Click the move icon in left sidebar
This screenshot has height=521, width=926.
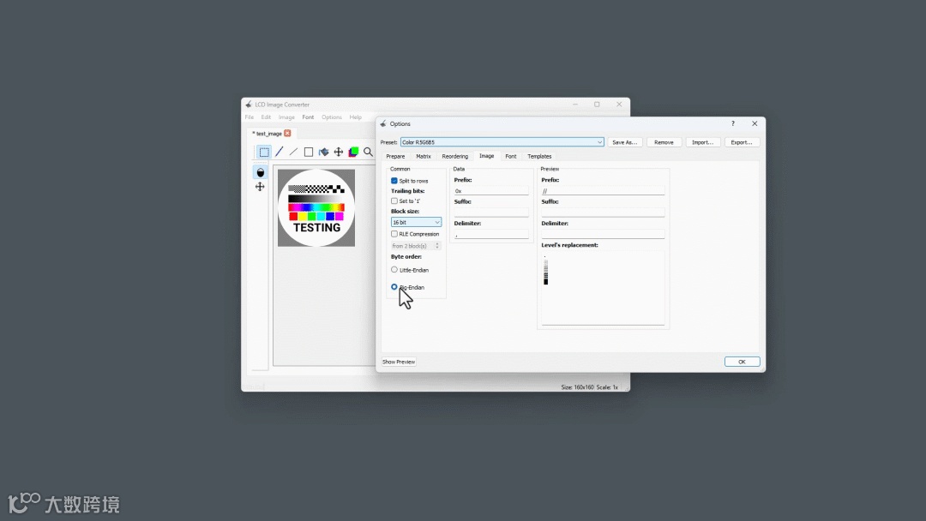click(260, 187)
